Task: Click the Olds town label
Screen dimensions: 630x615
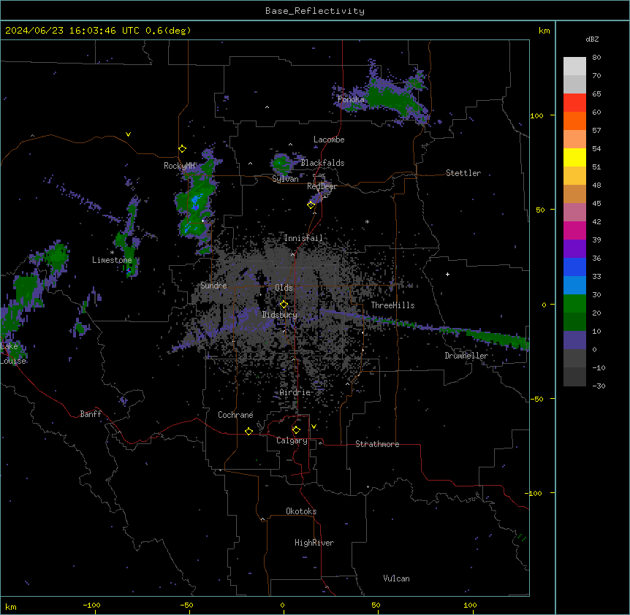Action: point(284,288)
